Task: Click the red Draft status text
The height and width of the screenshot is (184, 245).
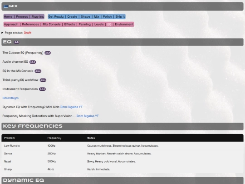Action: point(28,33)
